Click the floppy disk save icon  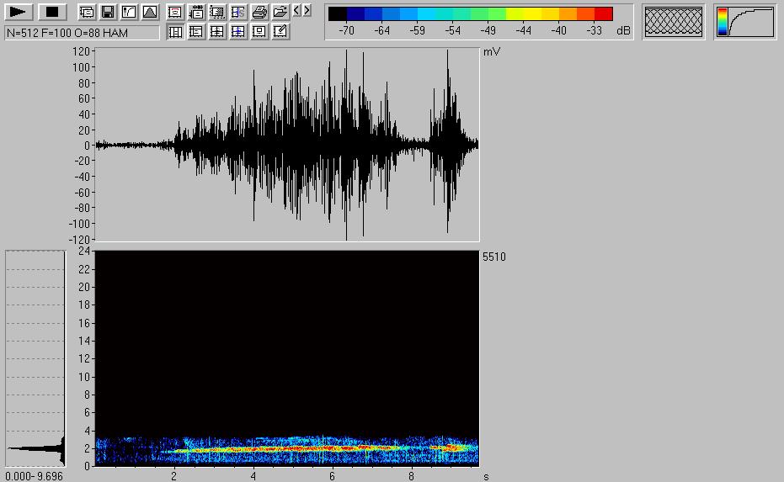pyautogui.click(x=108, y=13)
